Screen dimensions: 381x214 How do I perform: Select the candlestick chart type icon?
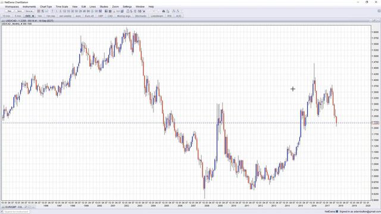coord(42,11)
